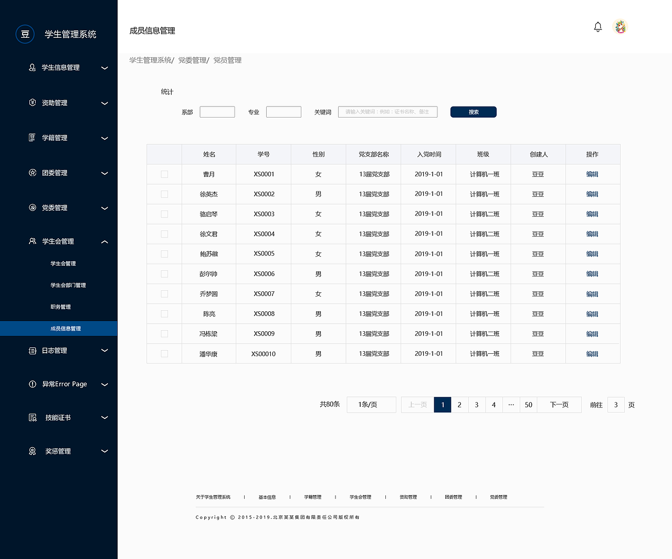Expand the 资助管理 chevron
672x559 pixels.
(104, 103)
